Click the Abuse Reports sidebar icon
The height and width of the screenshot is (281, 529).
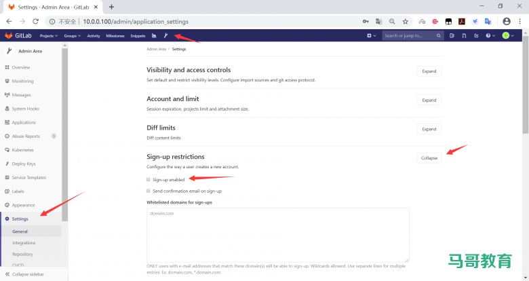click(7, 136)
